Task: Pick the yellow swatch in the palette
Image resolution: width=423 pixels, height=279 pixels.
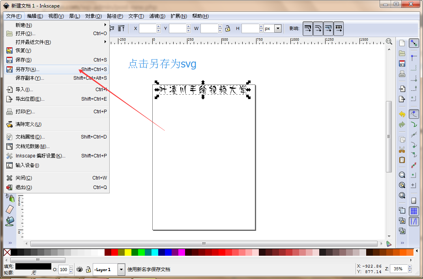Action: tap(128, 252)
